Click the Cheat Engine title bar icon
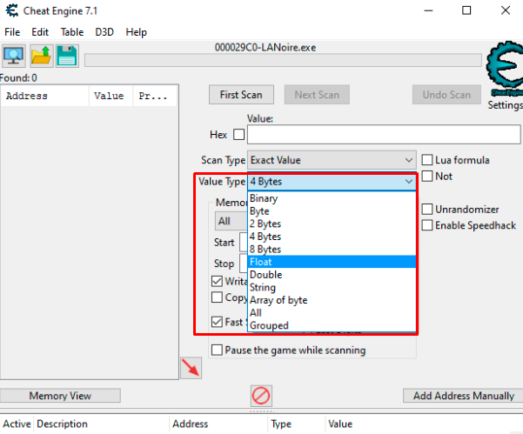The image size is (523, 434). [x=11, y=11]
